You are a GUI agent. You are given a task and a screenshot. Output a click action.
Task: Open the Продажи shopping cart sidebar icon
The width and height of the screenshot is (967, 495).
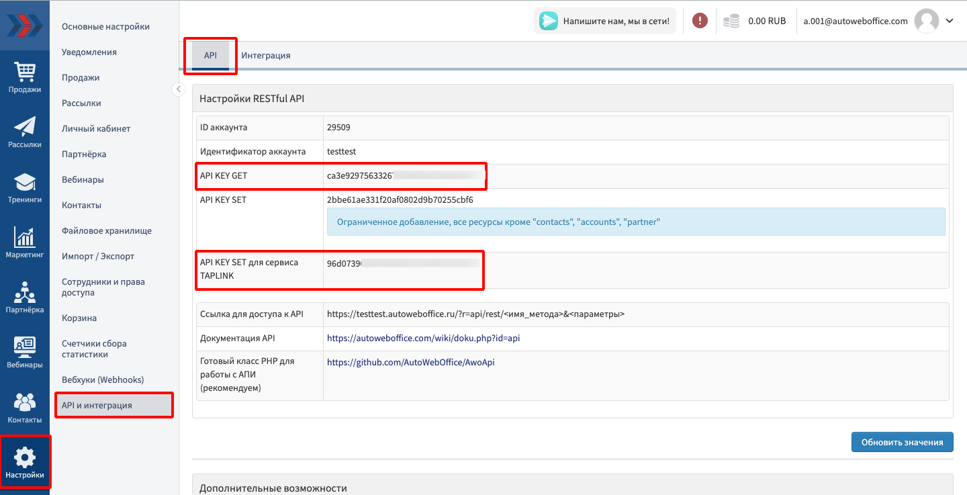point(25,73)
